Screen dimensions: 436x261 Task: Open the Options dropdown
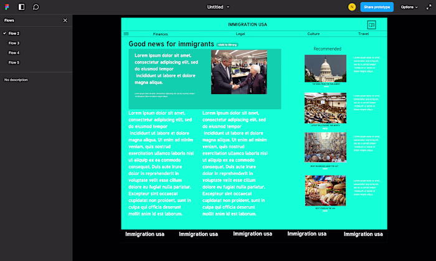tap(409, 7)
